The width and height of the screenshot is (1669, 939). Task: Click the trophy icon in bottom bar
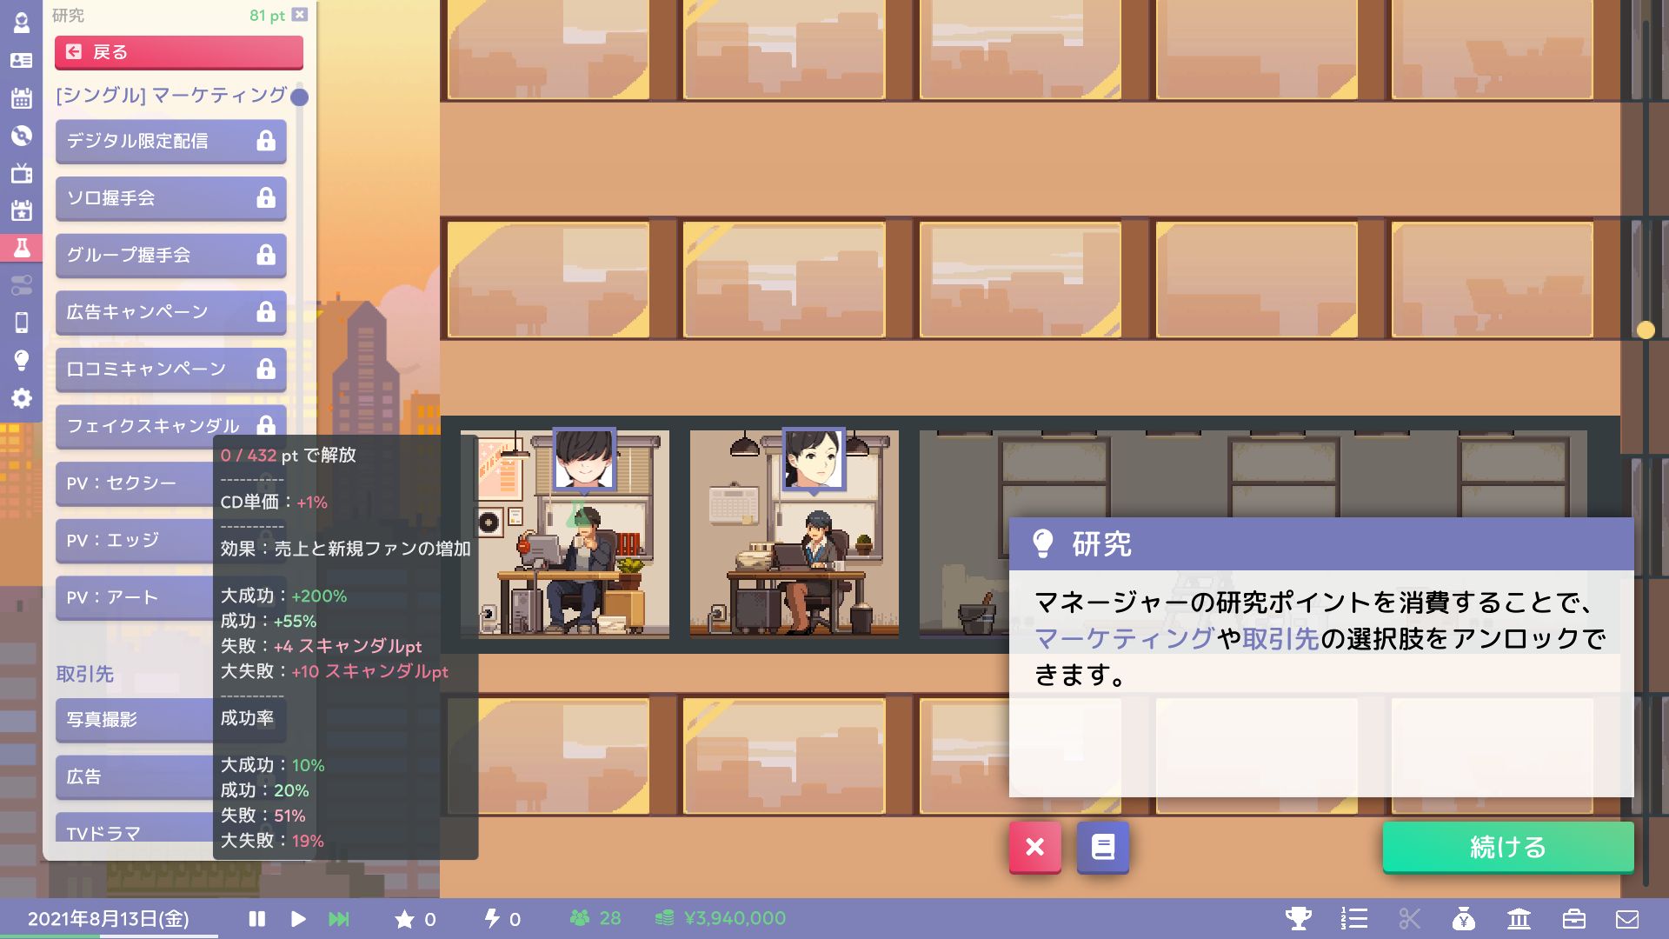[x=1298, y=918]
